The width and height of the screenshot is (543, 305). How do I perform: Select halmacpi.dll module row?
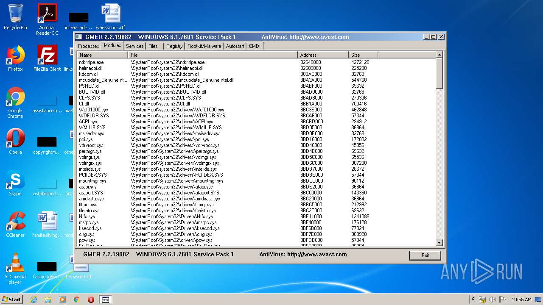coord(257,68)
